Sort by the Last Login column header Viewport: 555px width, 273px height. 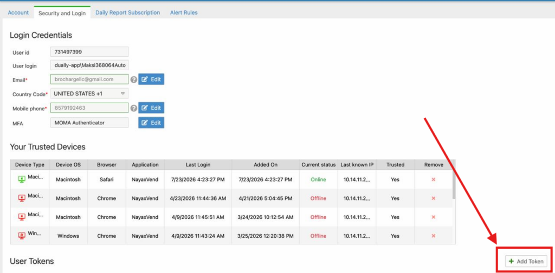point(198,164)
